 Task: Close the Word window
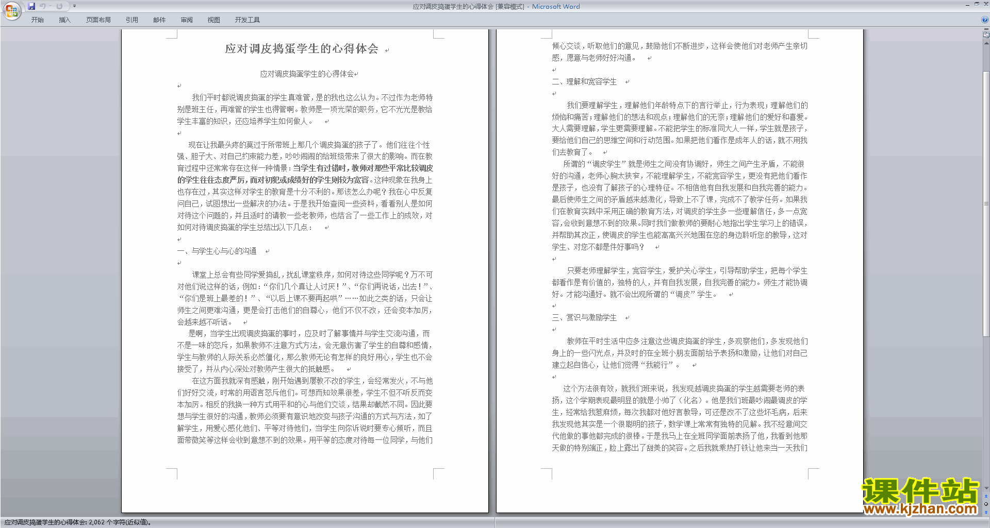[x=985, y=4]
